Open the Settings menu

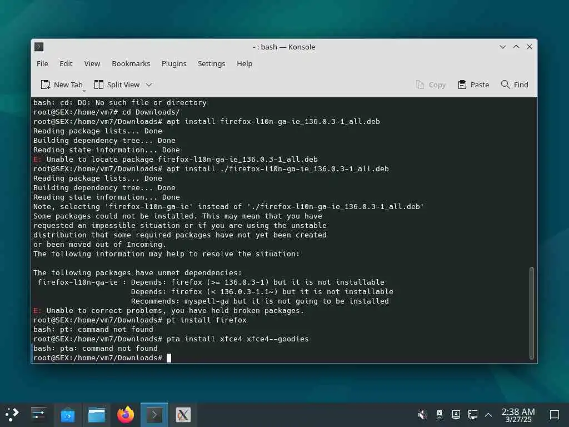[211, 63]
